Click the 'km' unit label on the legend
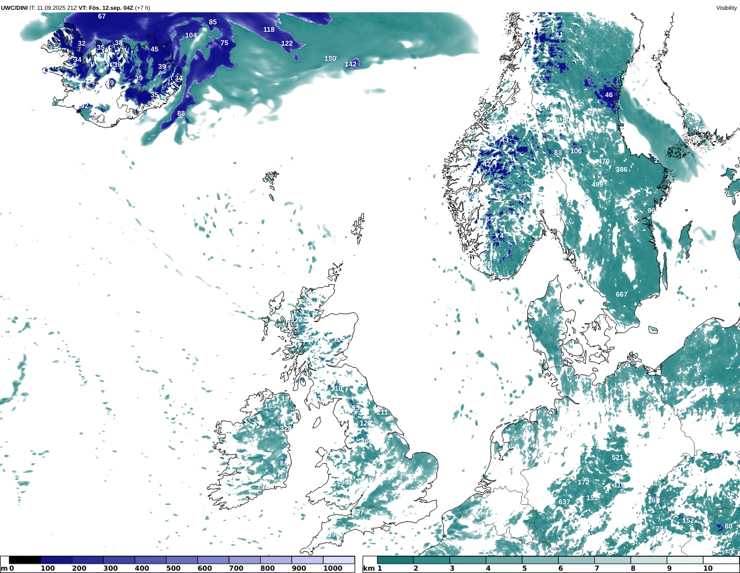Image resolution: width=740 pixels, height=573 pixels. tap(368, 568)
